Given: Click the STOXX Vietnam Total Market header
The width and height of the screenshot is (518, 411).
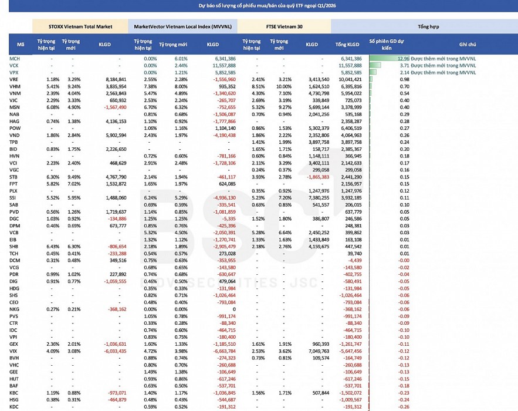Looking at the screenshot, I should tap(79, 26).
